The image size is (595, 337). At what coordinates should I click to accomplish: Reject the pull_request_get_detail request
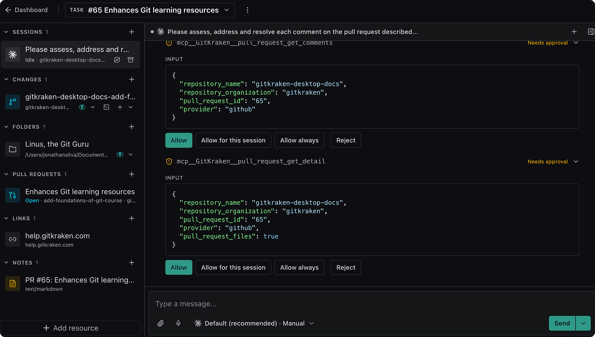click(346, 268)
